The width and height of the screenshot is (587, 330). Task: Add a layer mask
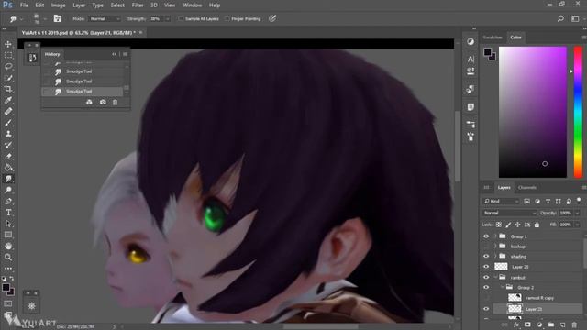pyautogui.click(x=528, y=324)
